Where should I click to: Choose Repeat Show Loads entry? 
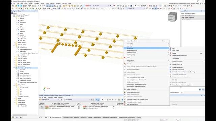tap(132, 41)
